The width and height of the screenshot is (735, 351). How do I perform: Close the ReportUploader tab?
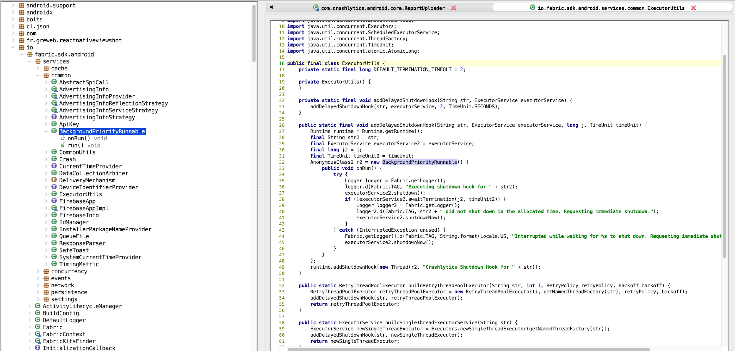pyautogui.click(x=454, y=8)
